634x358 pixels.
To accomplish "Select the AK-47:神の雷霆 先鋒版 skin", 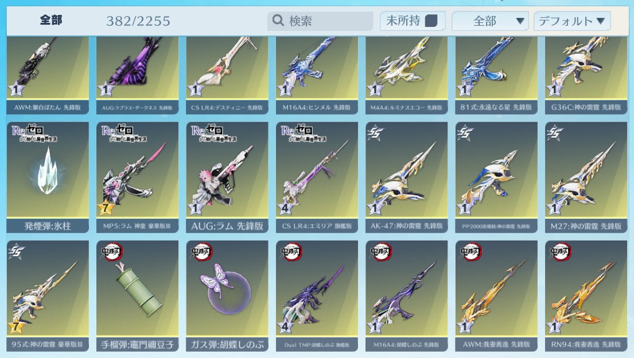I will tap(407, 178).
